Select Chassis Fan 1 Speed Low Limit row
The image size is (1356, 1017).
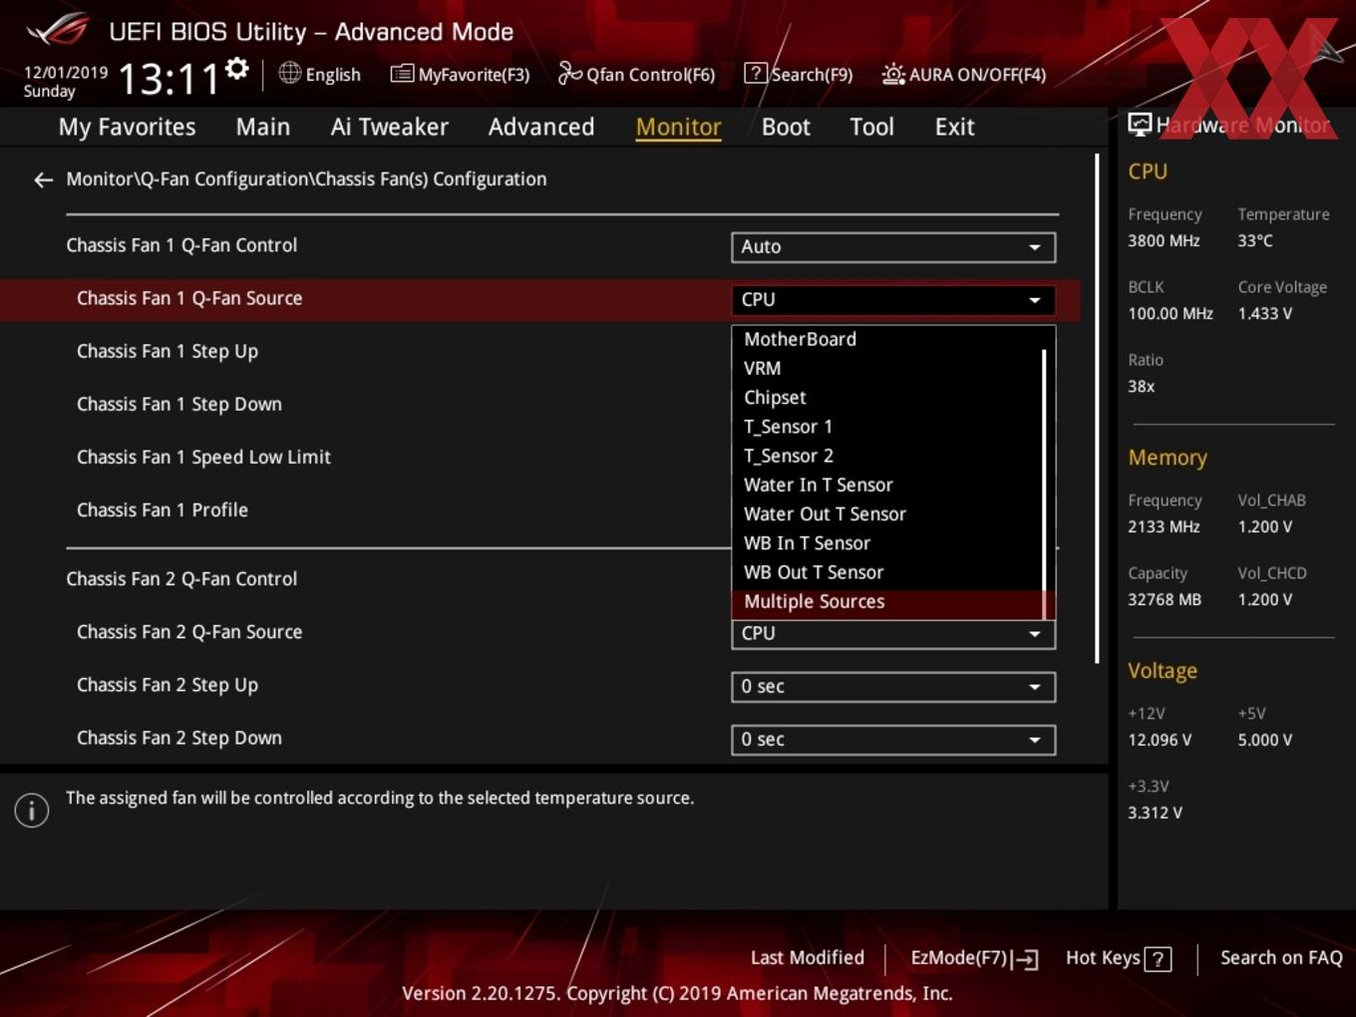(x=203, y=458)
